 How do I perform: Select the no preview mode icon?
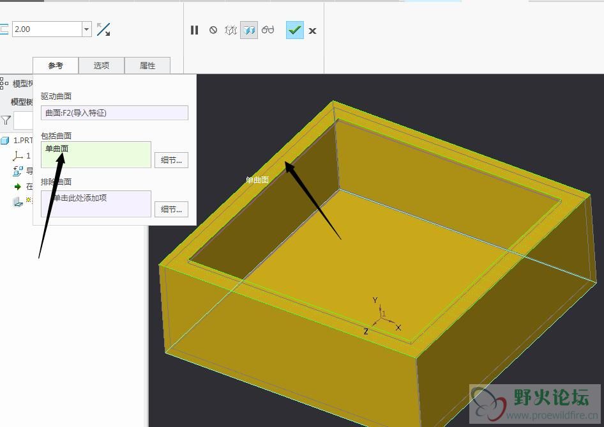(x=213, y=30)
